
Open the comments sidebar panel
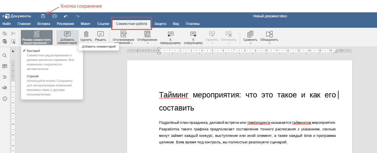(5, 66)
